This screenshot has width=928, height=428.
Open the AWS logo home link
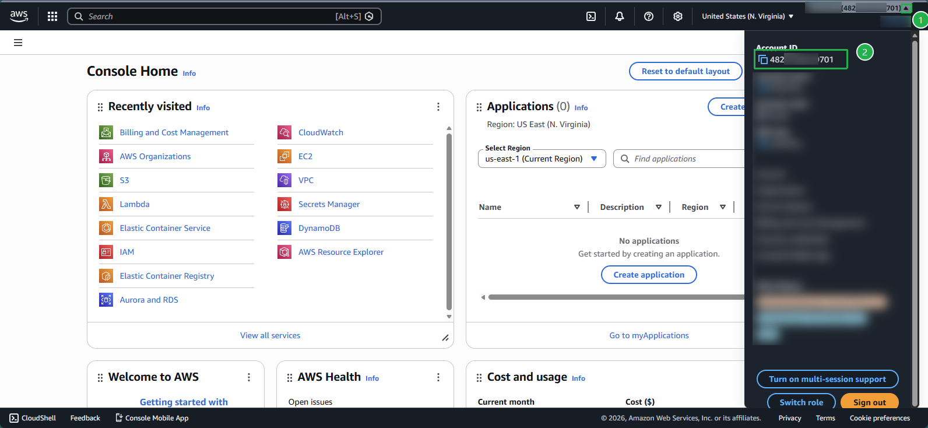[x=19, y=16]
